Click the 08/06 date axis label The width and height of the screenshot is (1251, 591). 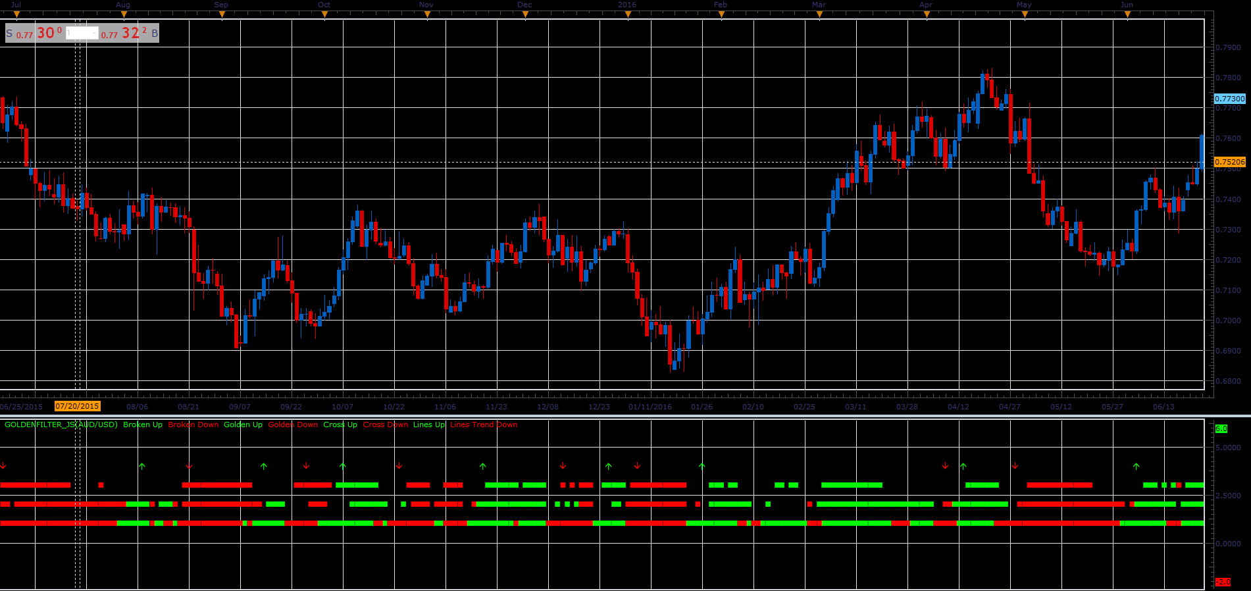click(138, 407)
